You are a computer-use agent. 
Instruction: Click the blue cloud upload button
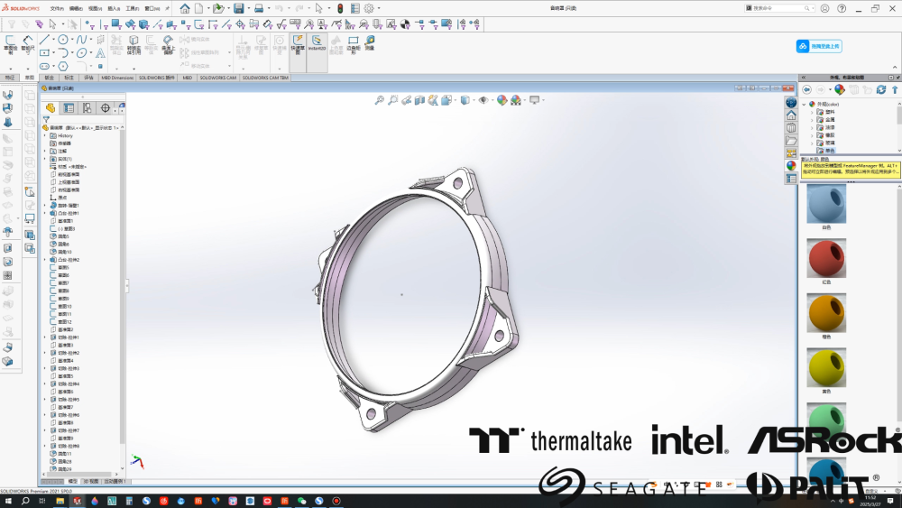(819, 46)
